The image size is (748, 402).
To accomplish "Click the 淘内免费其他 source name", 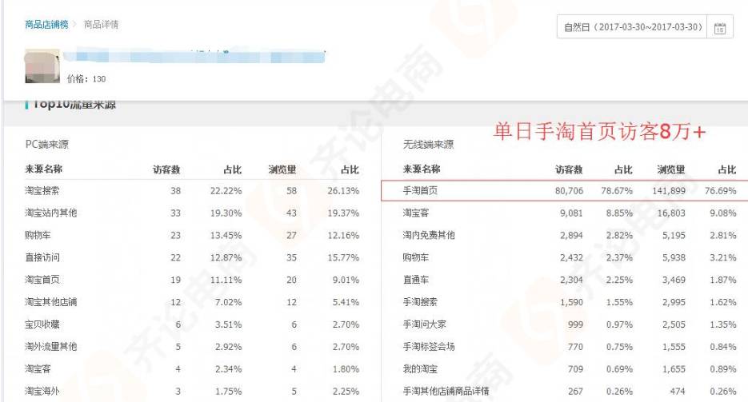I will (x=429, y=235).
